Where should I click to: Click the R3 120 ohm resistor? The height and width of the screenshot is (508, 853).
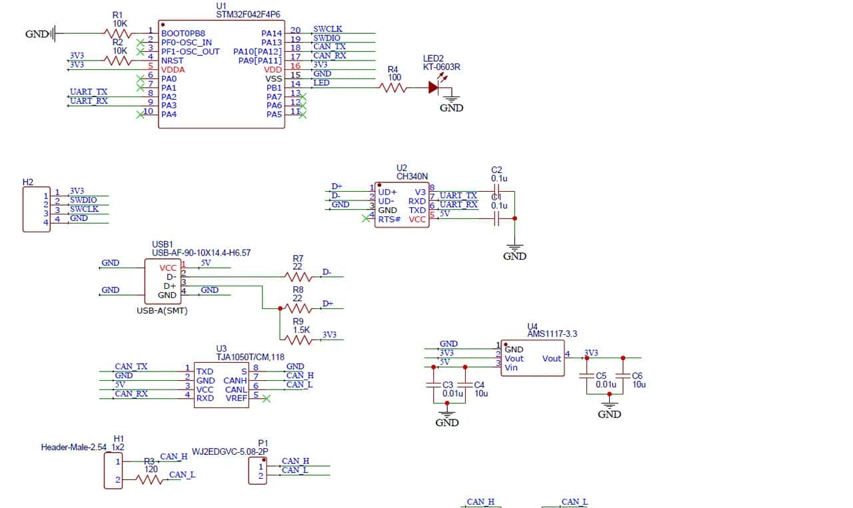tap(149, 479)
